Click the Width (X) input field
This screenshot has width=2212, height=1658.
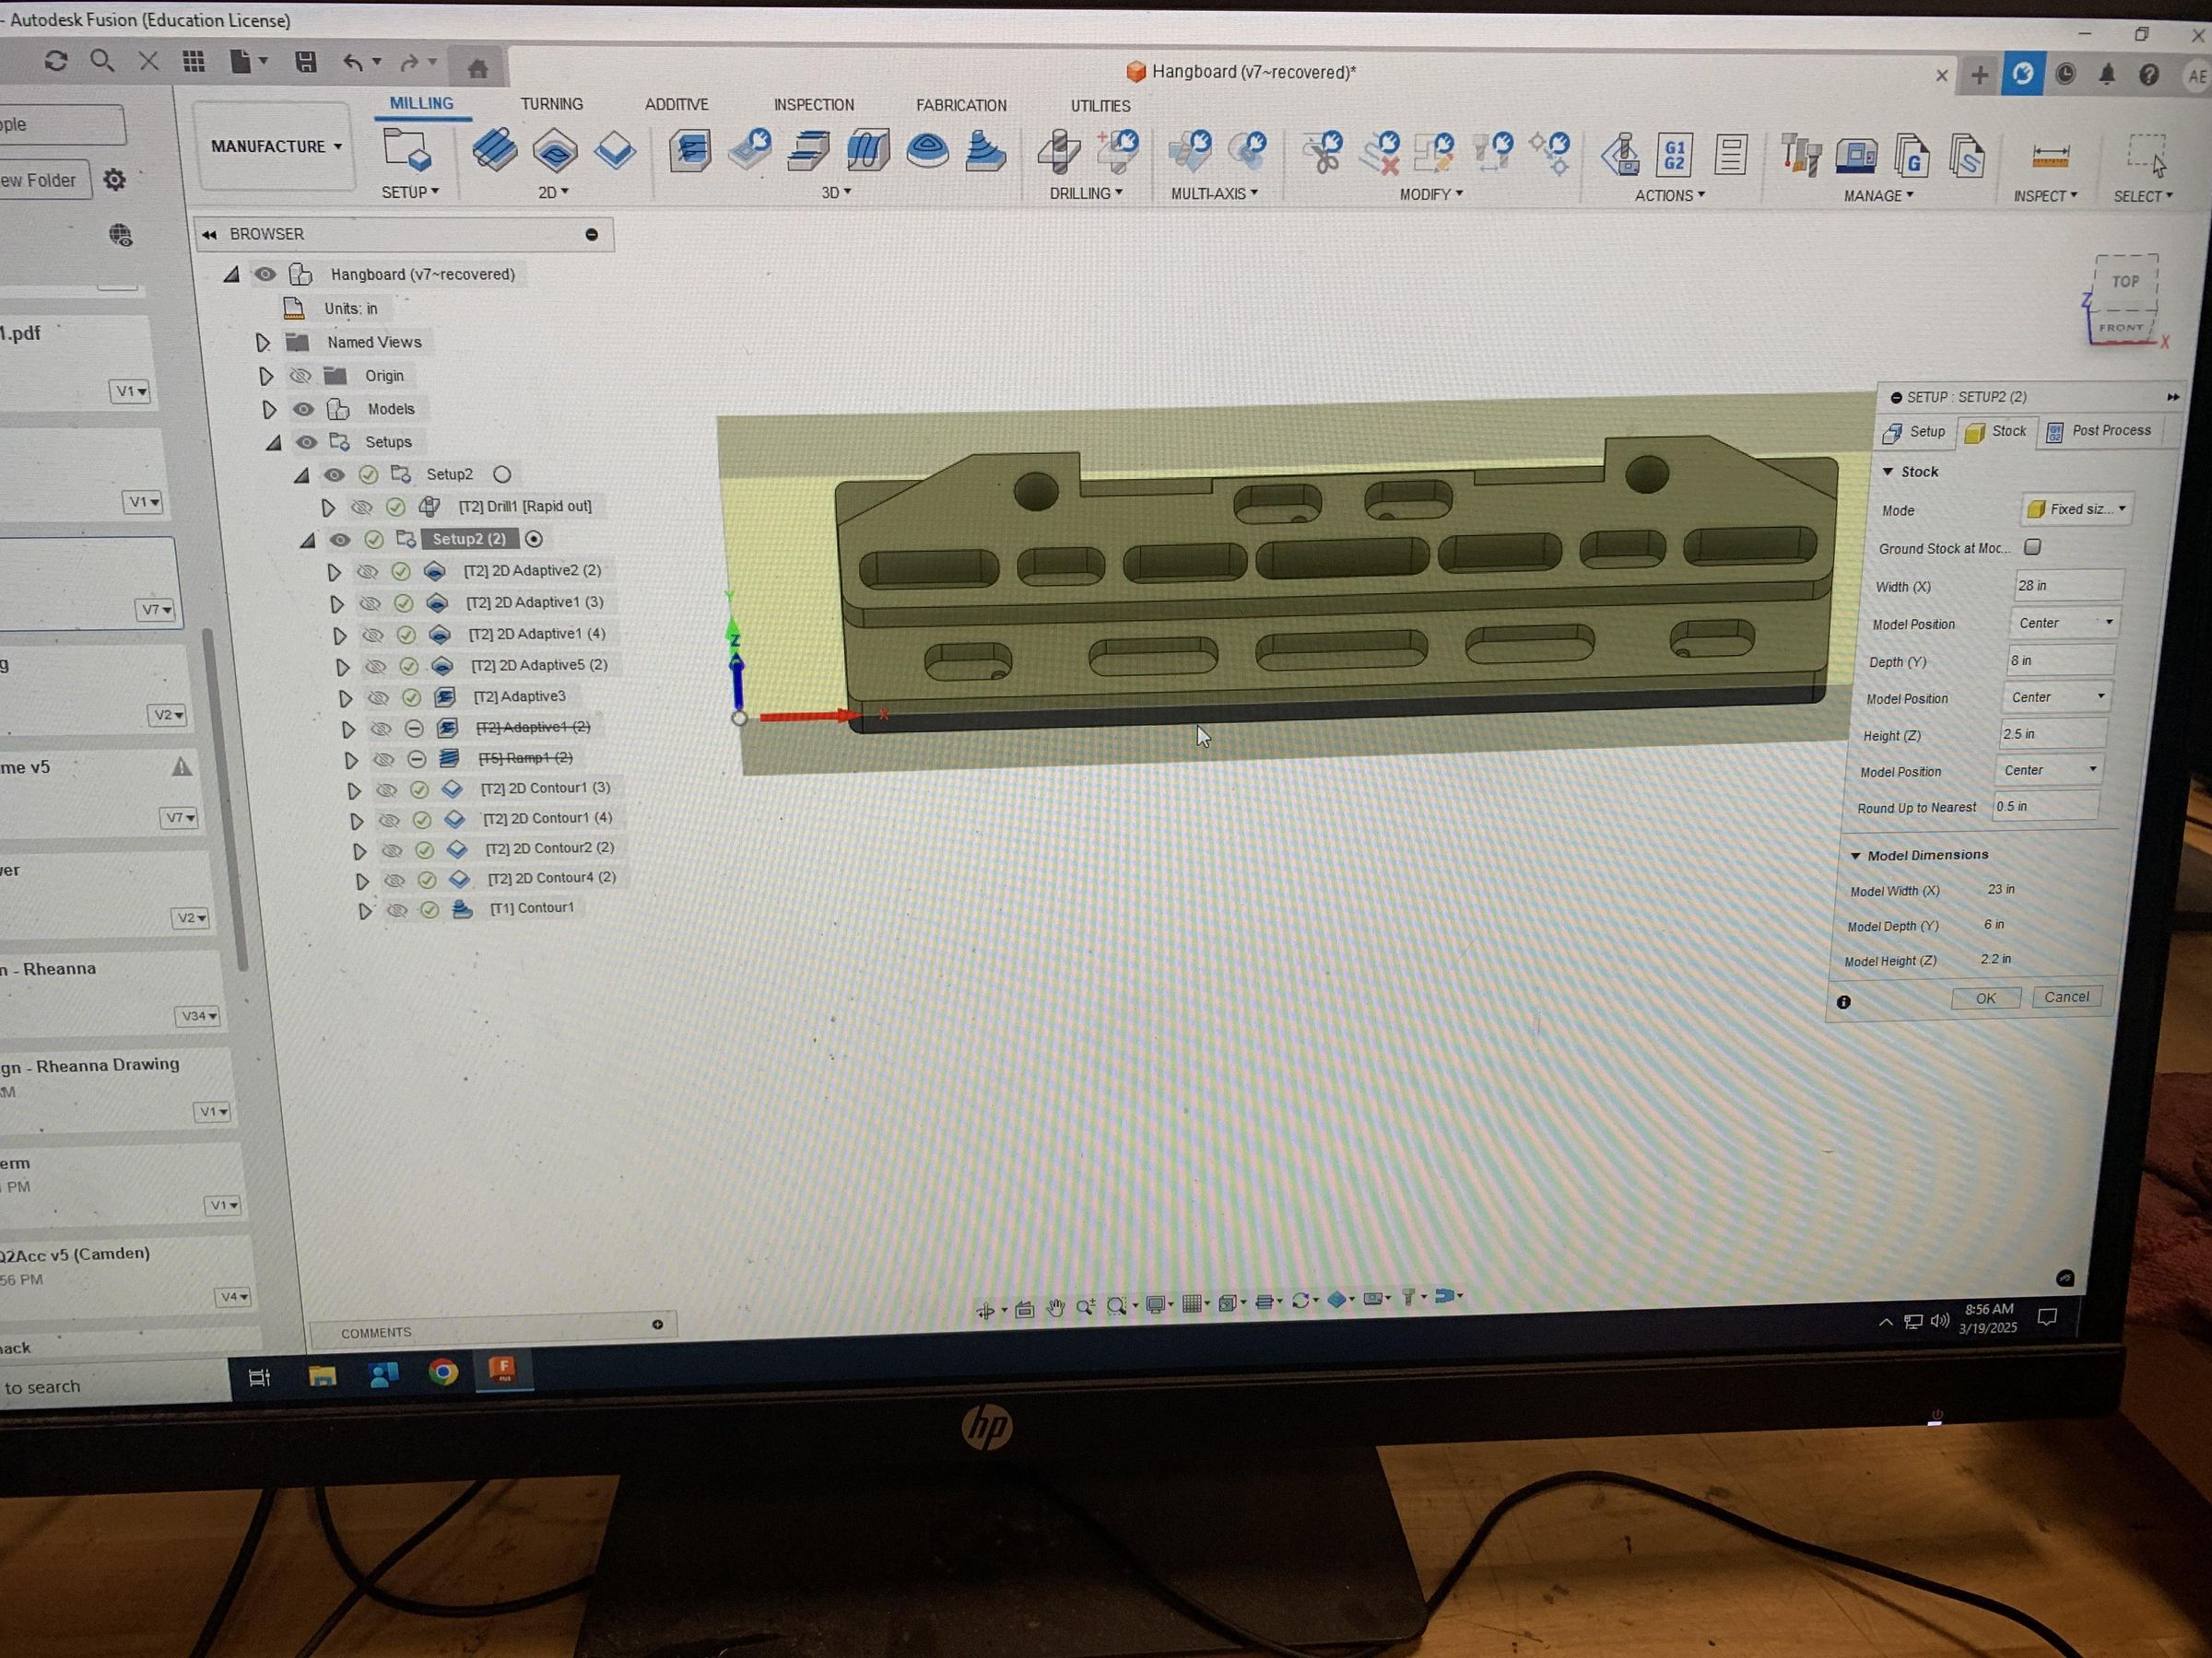2068,585
